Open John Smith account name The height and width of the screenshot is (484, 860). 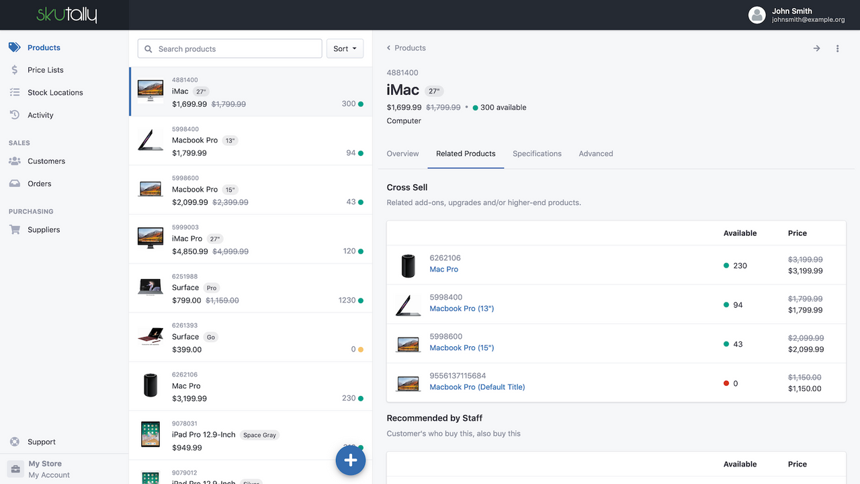point(792,11)
